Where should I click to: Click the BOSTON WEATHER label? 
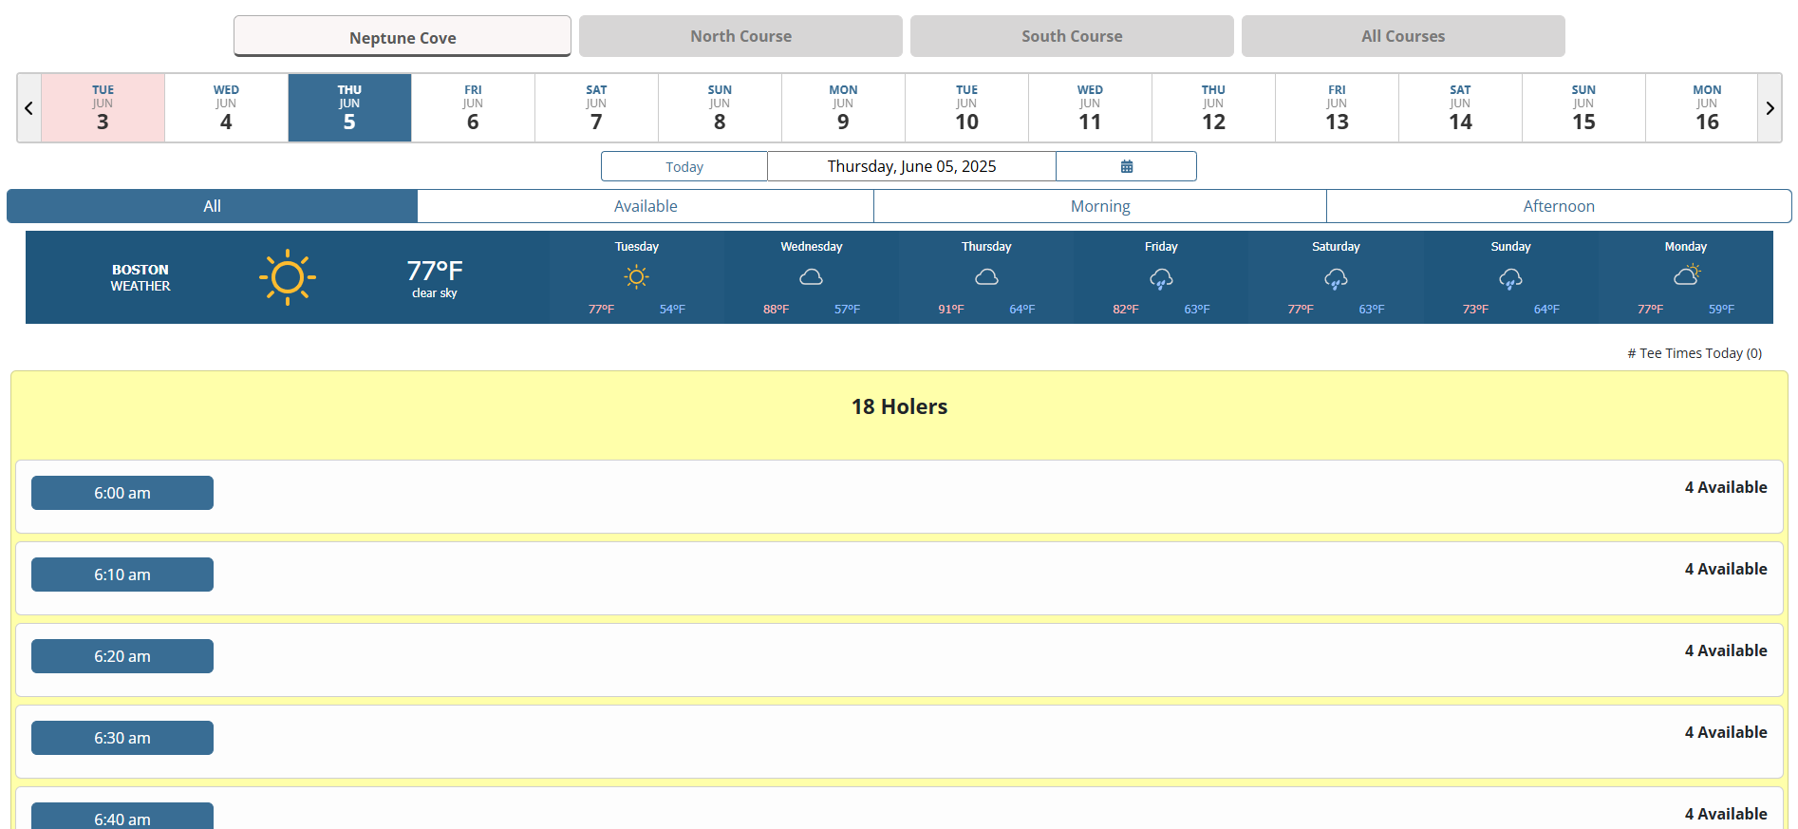point(140,277)
